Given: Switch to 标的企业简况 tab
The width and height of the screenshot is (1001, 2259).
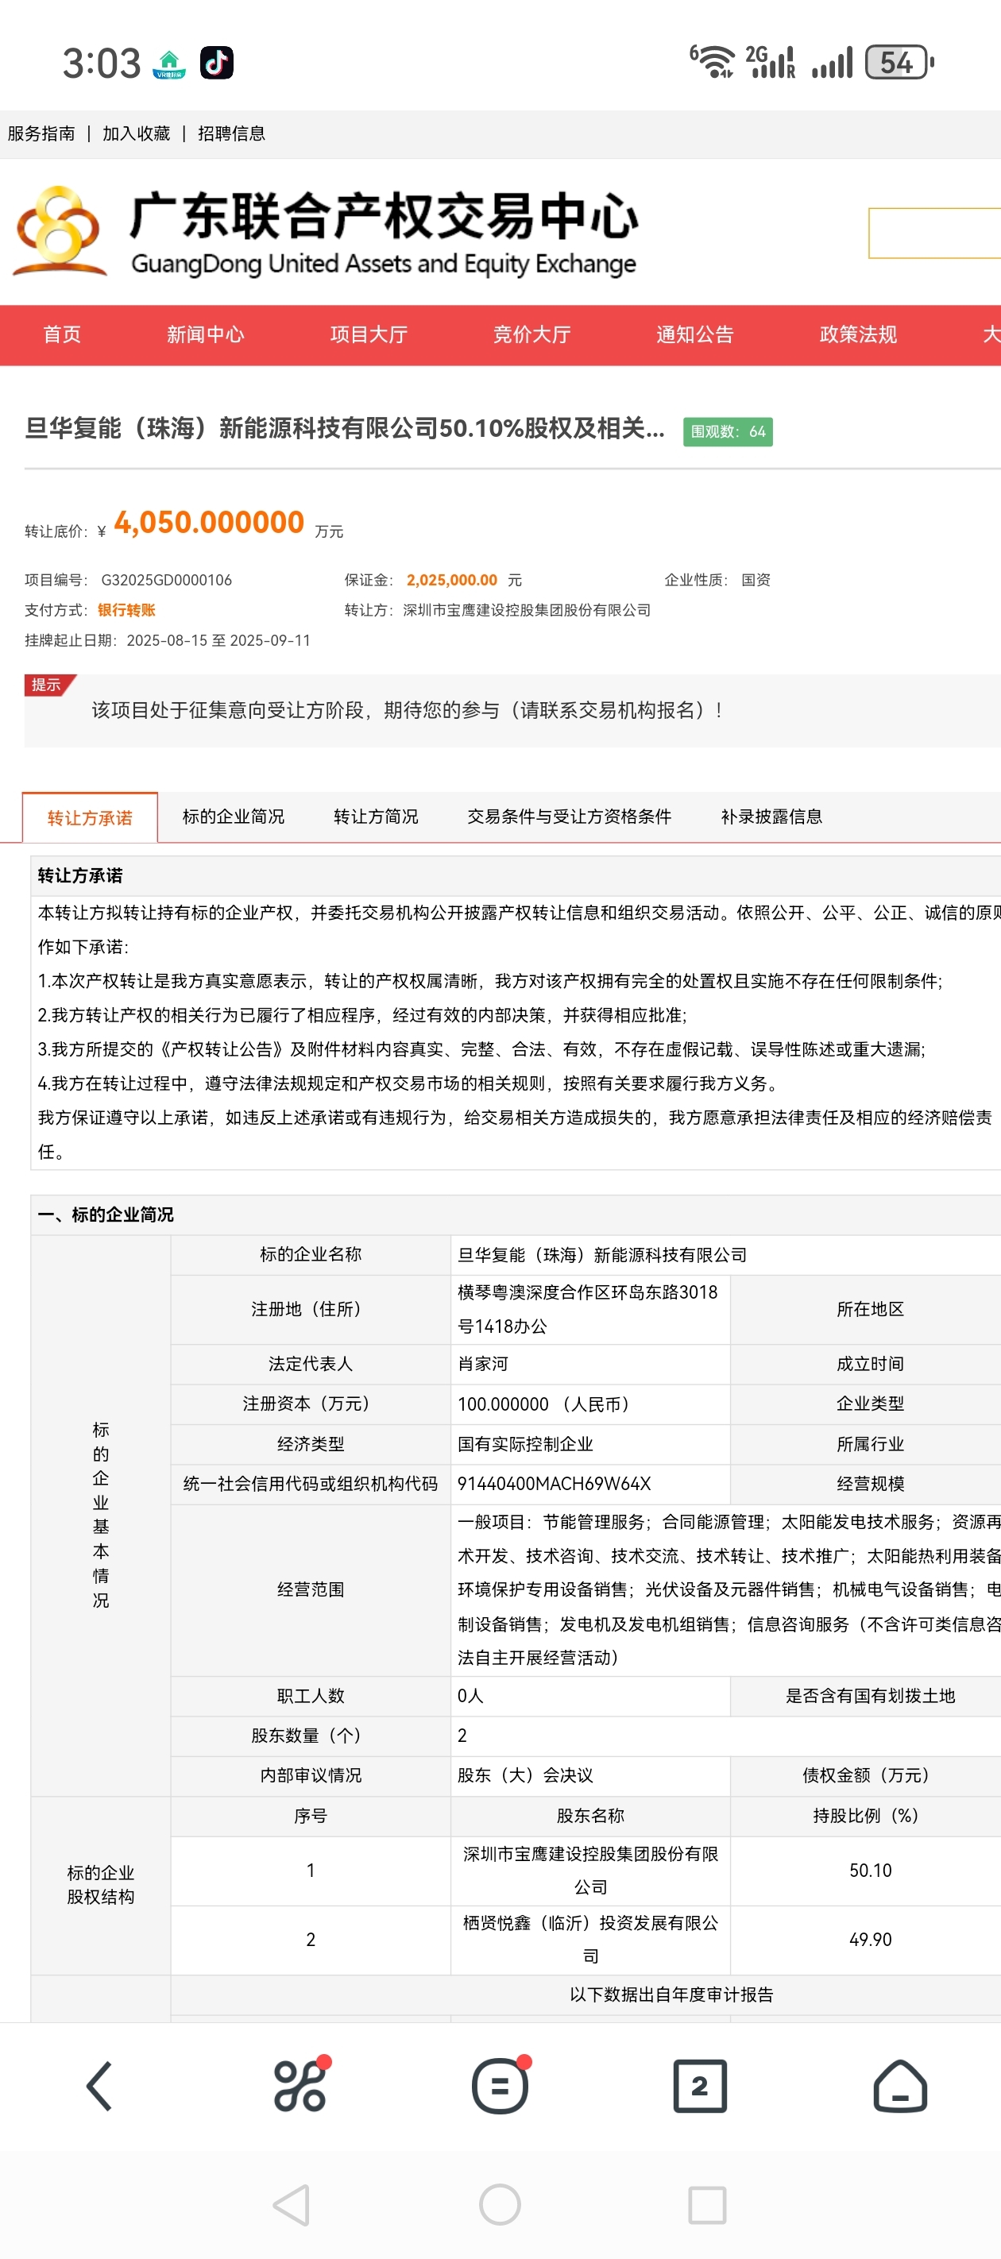Looking at the screenshot, I should pyautogui.click(x=234, y=817).
